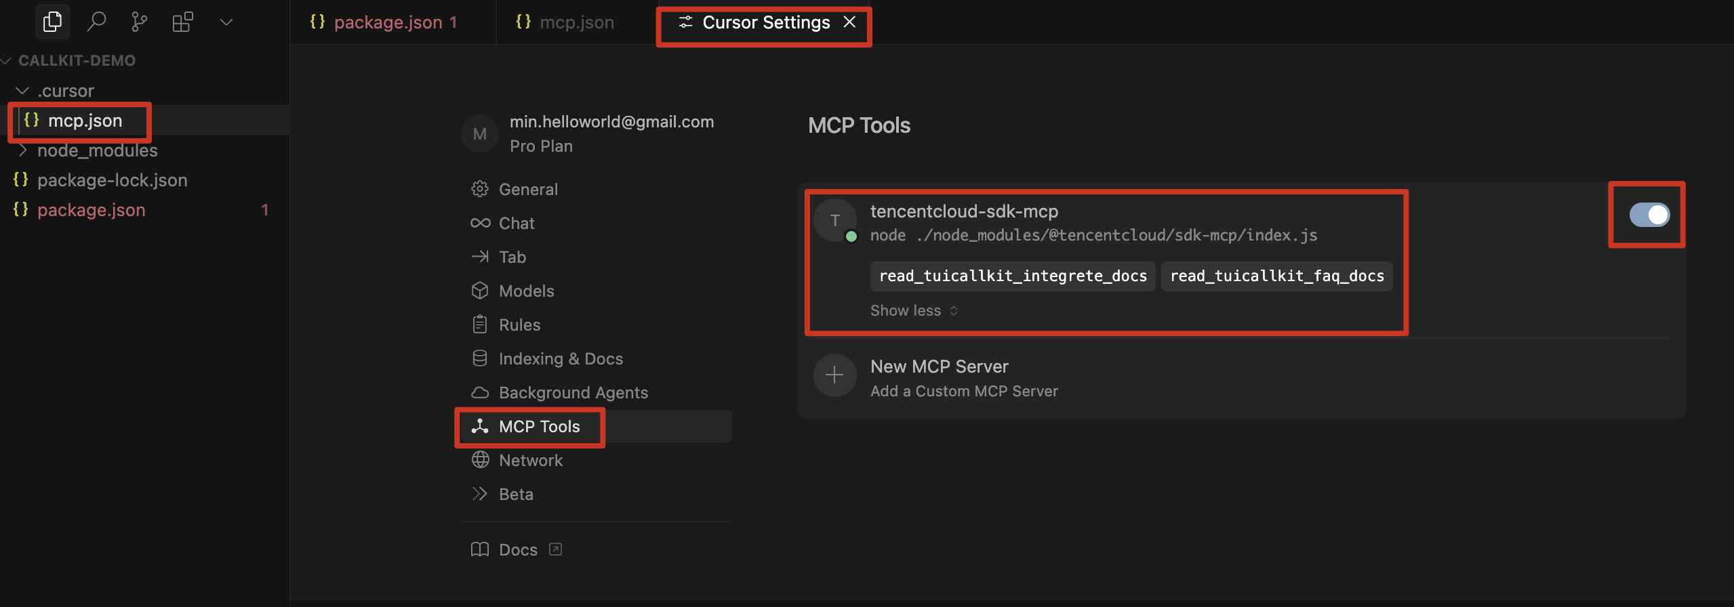The image size is (1734, 607).
Task: Expand the activity bar overflow chevron
Action: (226, 22)
